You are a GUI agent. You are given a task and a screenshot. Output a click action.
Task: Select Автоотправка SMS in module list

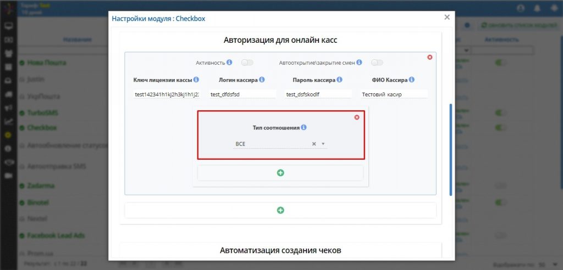coord(57,167)
